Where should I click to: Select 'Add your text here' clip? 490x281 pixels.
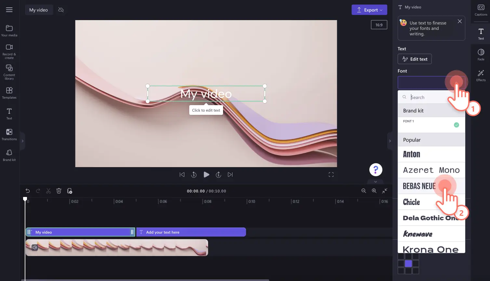point(191,232)
